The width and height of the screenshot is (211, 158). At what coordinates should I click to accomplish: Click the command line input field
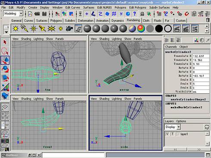tap(74, 155)
